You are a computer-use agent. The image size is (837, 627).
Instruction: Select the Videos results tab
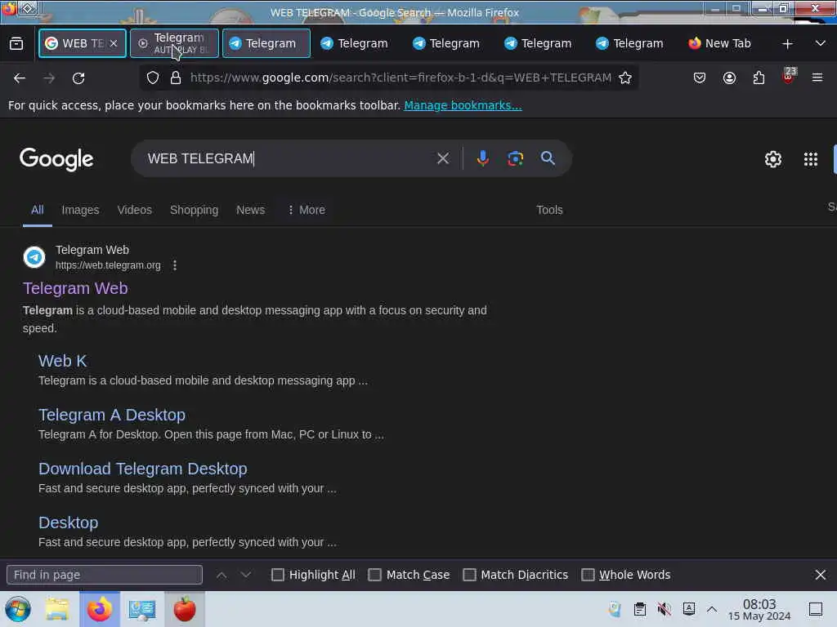click(x=135, y=210)
